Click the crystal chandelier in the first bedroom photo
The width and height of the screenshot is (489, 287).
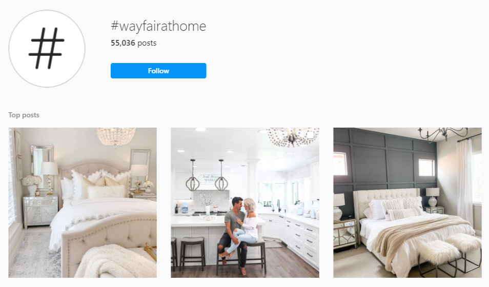point(116,136)
